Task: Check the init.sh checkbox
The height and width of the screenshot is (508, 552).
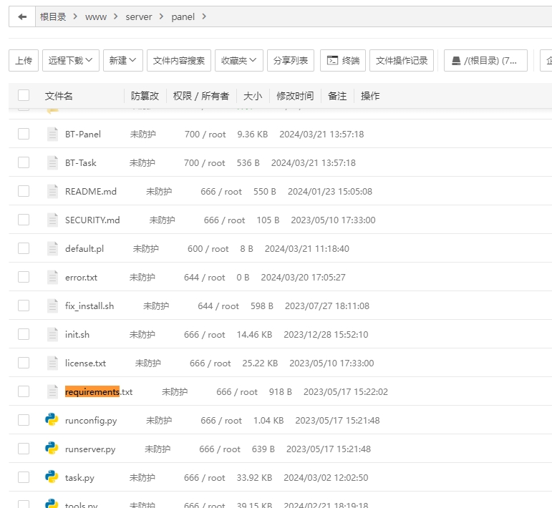Action: coord(24,334)
